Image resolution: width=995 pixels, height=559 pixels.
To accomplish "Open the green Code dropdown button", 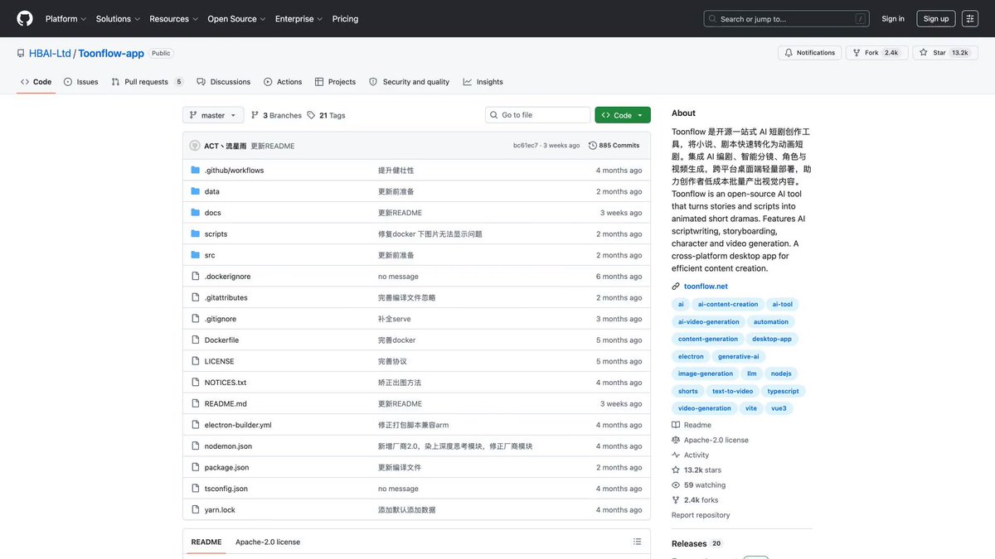I will (x=623, y=115).
